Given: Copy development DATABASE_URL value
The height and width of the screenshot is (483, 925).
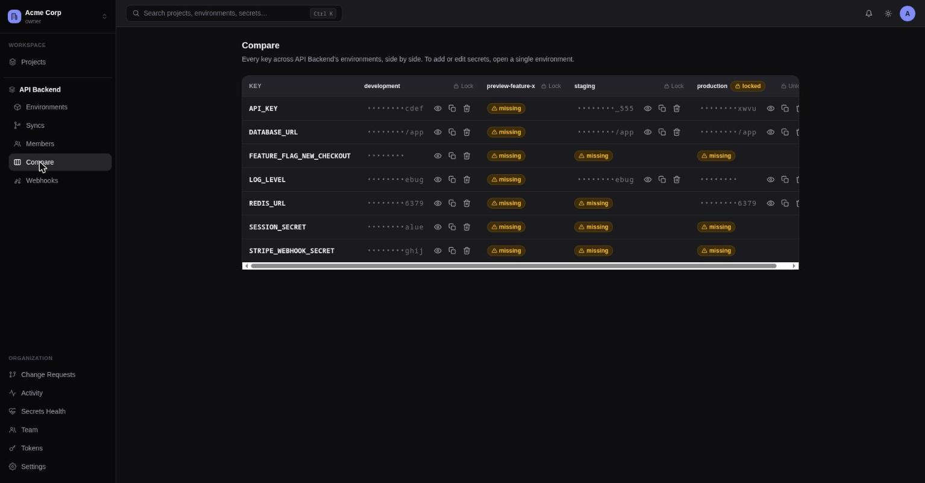Looking at the screenshot, I should click(452, 132).
